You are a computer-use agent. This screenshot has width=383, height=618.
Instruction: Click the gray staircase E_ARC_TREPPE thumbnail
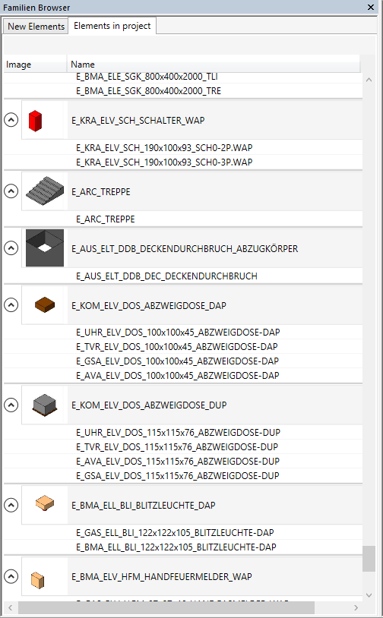[x=45, y=193]
